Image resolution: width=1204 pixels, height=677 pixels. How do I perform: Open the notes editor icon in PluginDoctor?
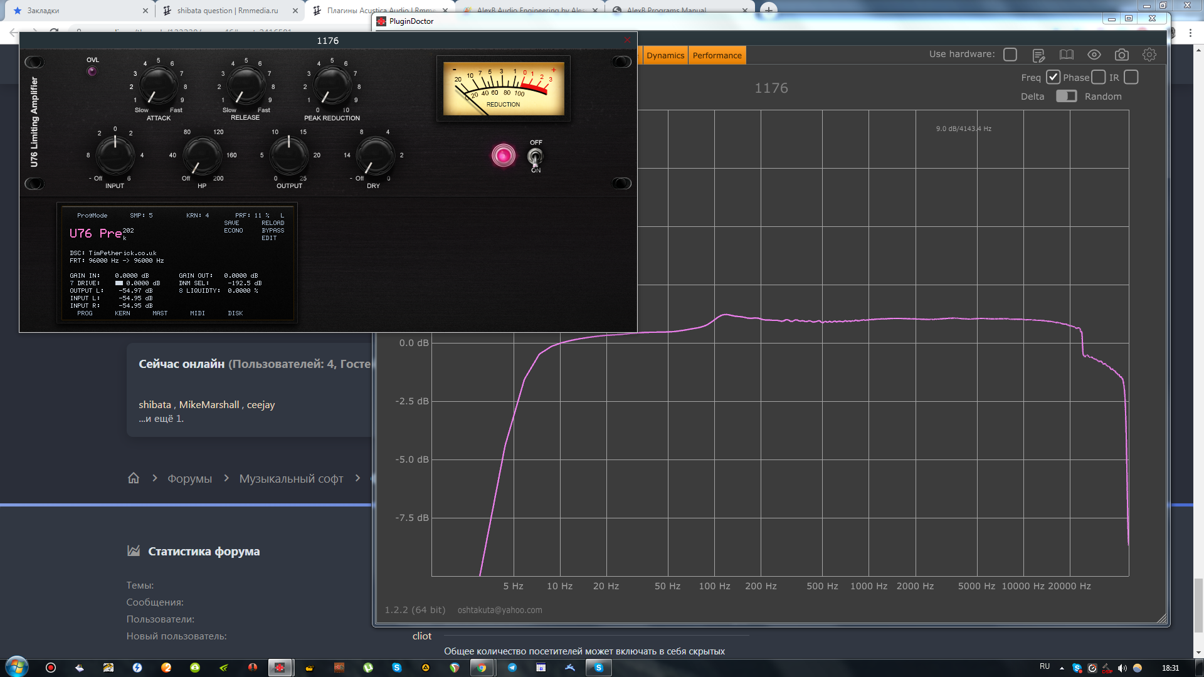coord(1038,55)
